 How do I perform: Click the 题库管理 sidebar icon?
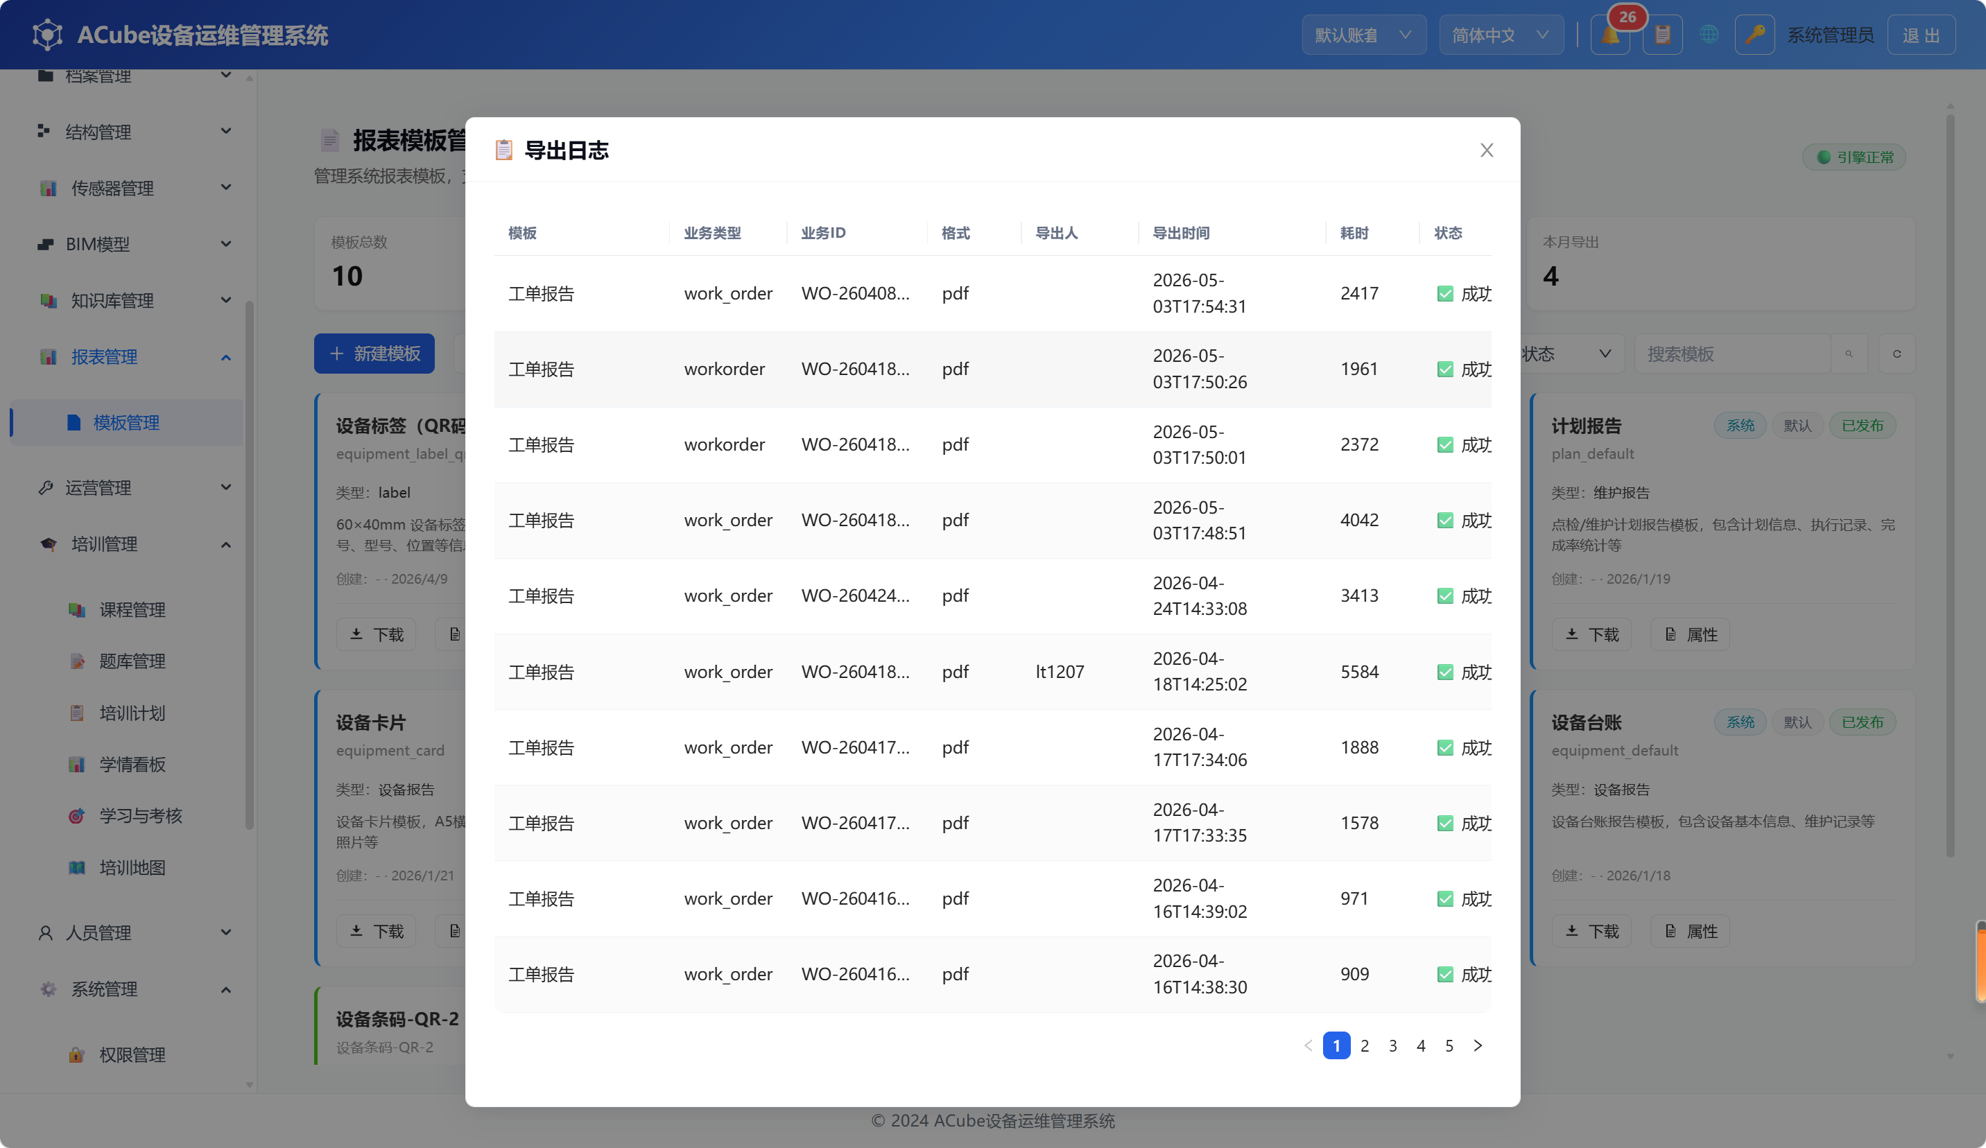(x=76, y=661)
